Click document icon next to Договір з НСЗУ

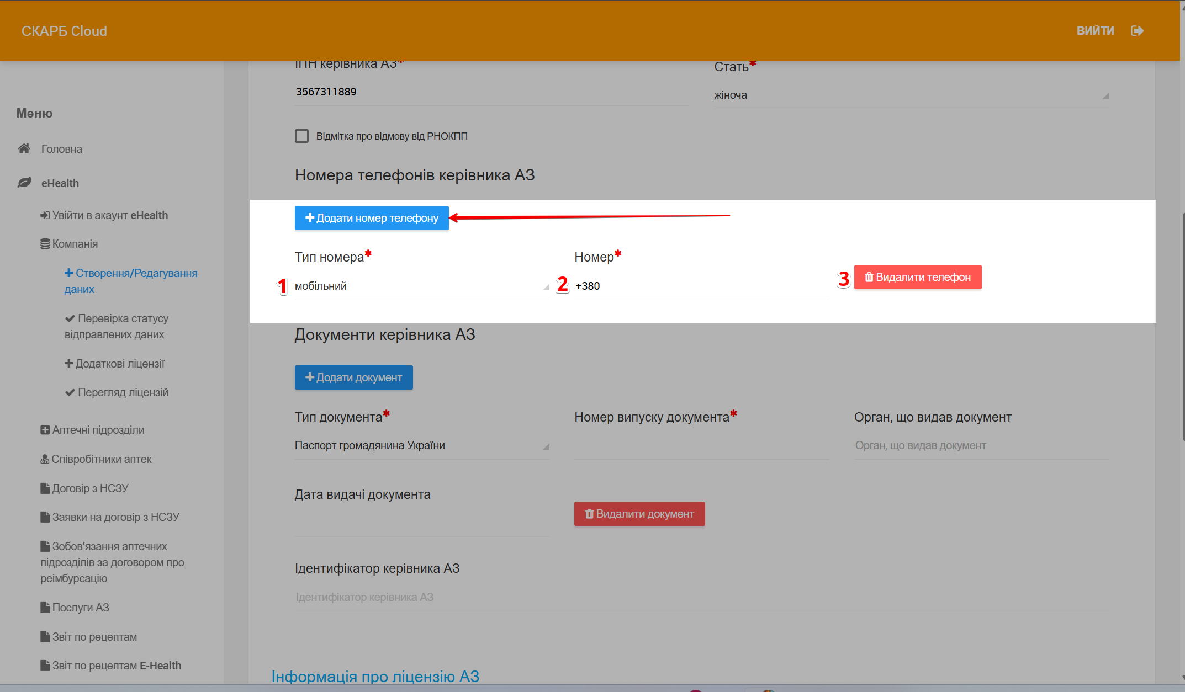pos(45,488)
